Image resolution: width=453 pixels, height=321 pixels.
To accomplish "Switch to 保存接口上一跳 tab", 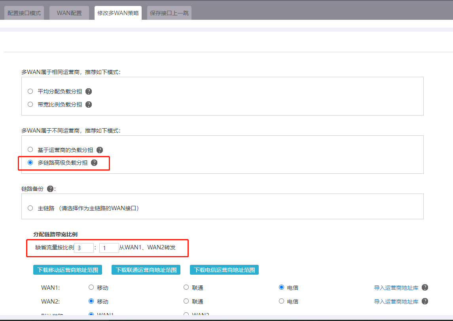I will click(x=169, y=13).
